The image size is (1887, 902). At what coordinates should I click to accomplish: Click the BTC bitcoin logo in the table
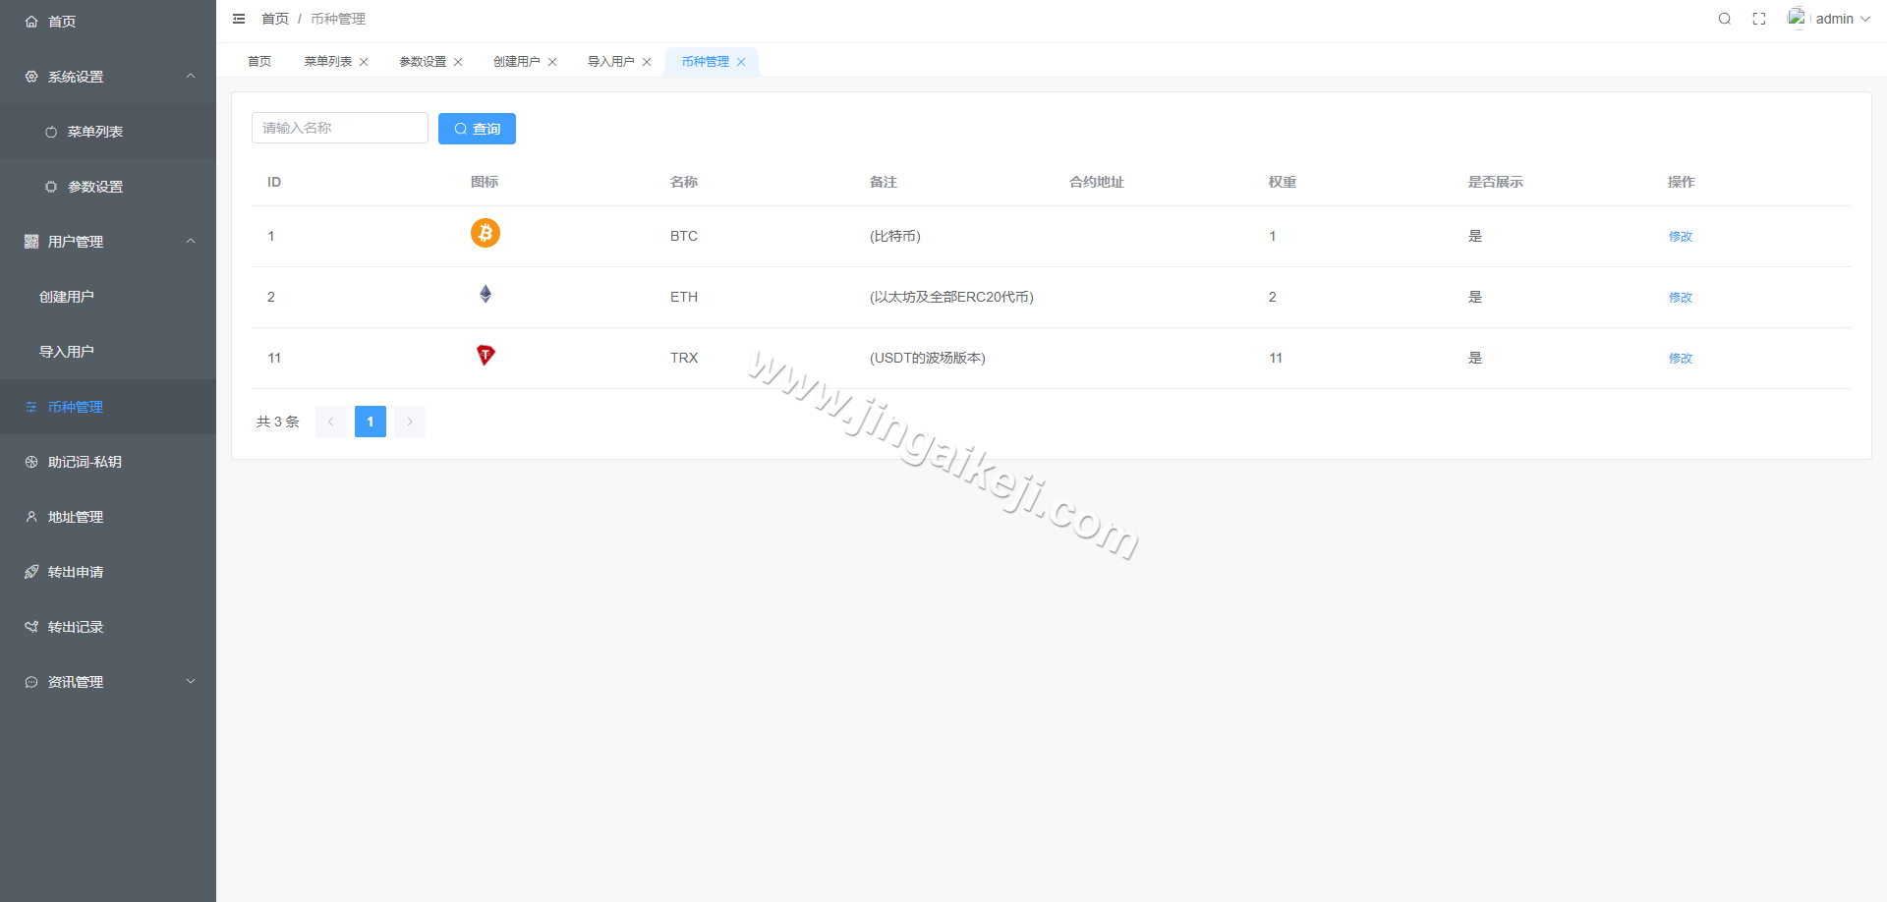485,233
